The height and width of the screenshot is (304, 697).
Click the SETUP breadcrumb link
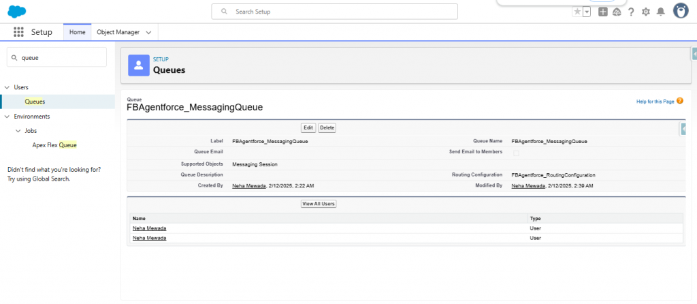[161, 59]
